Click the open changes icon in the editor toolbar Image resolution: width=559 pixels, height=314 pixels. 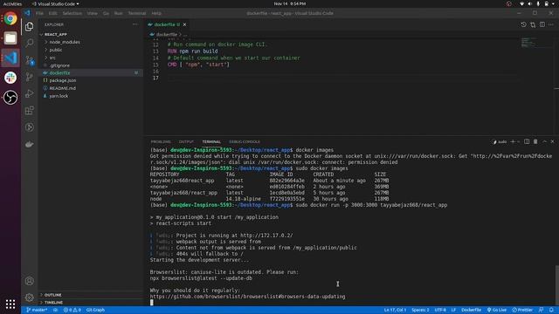[x=533, y=24]
